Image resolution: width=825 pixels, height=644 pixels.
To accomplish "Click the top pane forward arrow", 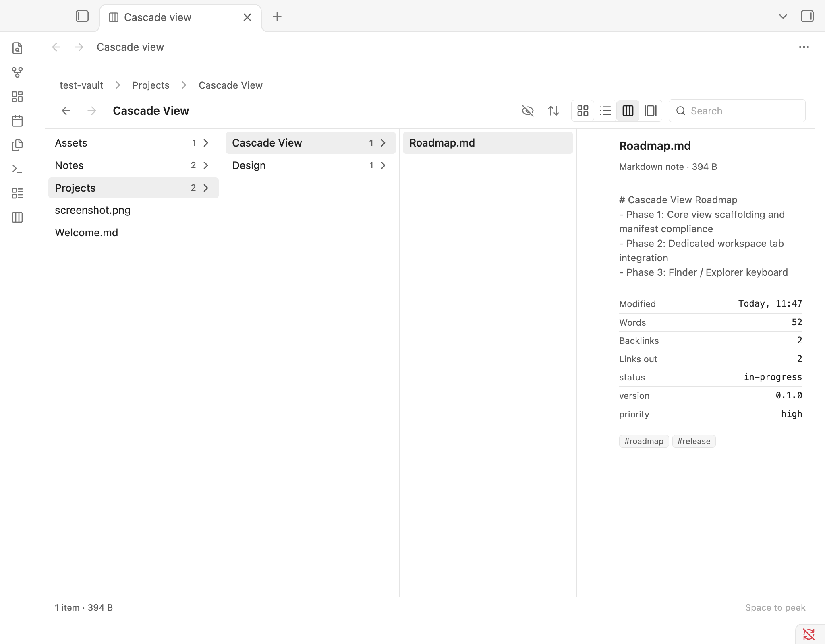I will [79, 47].
